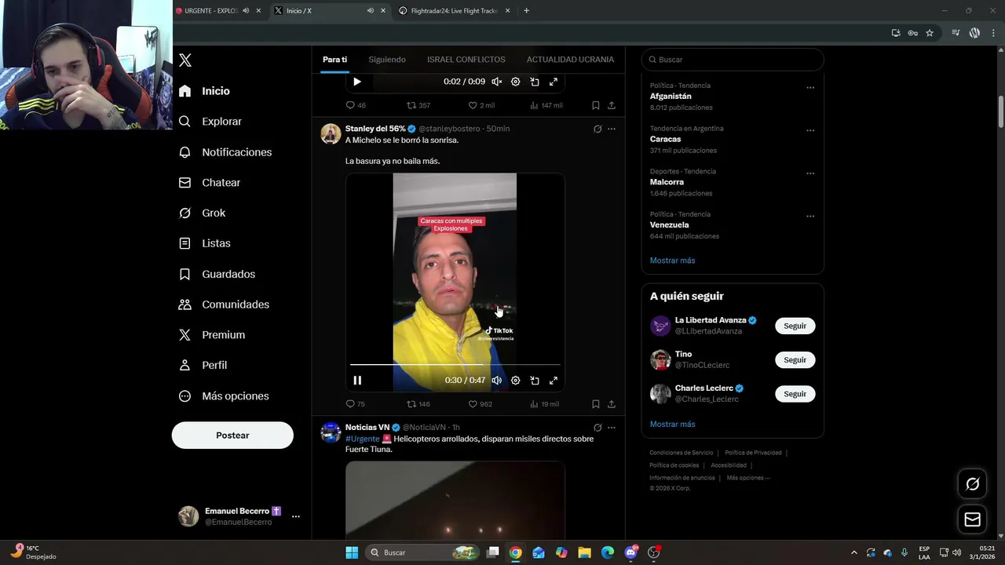Open Windows Start button on taskbar
The height and width of the screenshot is (565, 1005).
(352, 552)
